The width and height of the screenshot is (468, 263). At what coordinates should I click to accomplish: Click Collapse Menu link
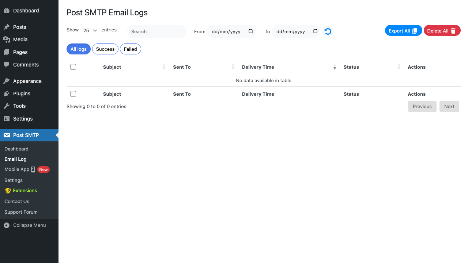click(29, 225)
